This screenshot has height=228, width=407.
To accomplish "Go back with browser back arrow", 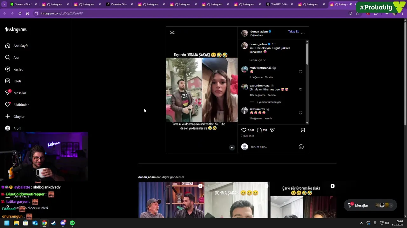I will [x=4, y=13].
